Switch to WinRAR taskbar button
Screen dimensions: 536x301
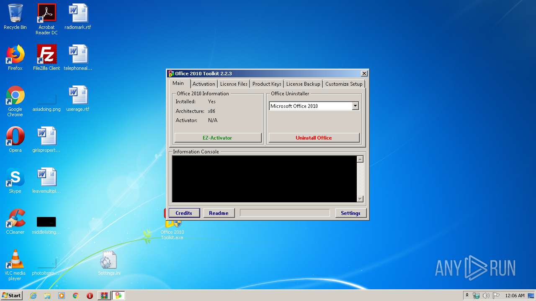click(x=104, y=296)
